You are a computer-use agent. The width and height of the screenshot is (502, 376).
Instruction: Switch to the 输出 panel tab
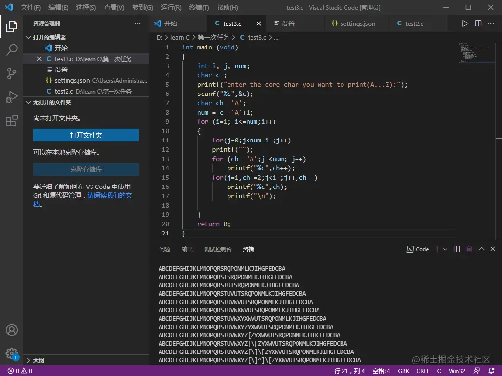pos(187,249)
